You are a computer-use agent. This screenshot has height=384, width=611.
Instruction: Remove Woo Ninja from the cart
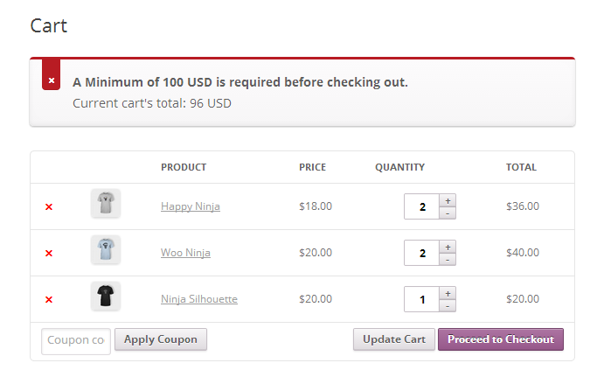click(49, 253)
